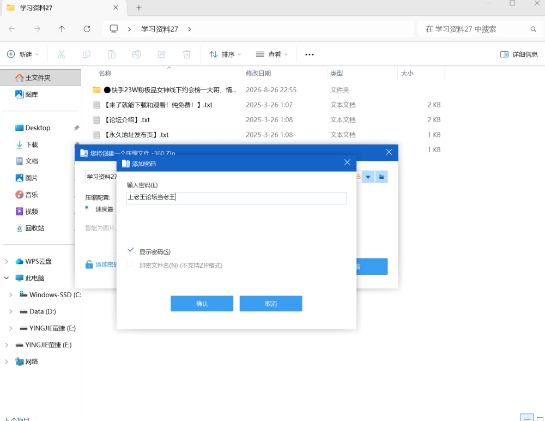Go forward with the forward arrow
The image size is (545, 421).
(x=37, y=29)
